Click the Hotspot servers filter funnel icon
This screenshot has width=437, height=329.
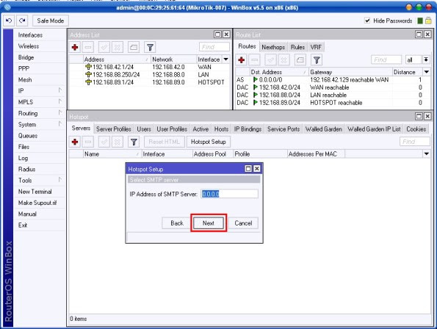(x=134, y=142)
